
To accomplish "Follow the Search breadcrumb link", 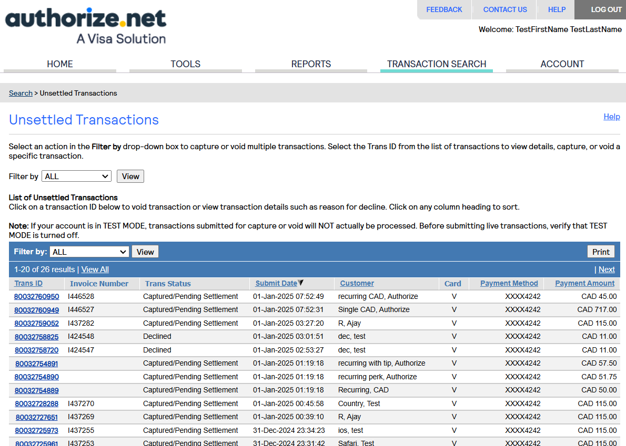I will tap(21, 94).
